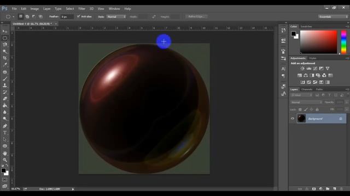Toggle lock position icon
This screenshot has height=196, width=350.
coord(311,109)
